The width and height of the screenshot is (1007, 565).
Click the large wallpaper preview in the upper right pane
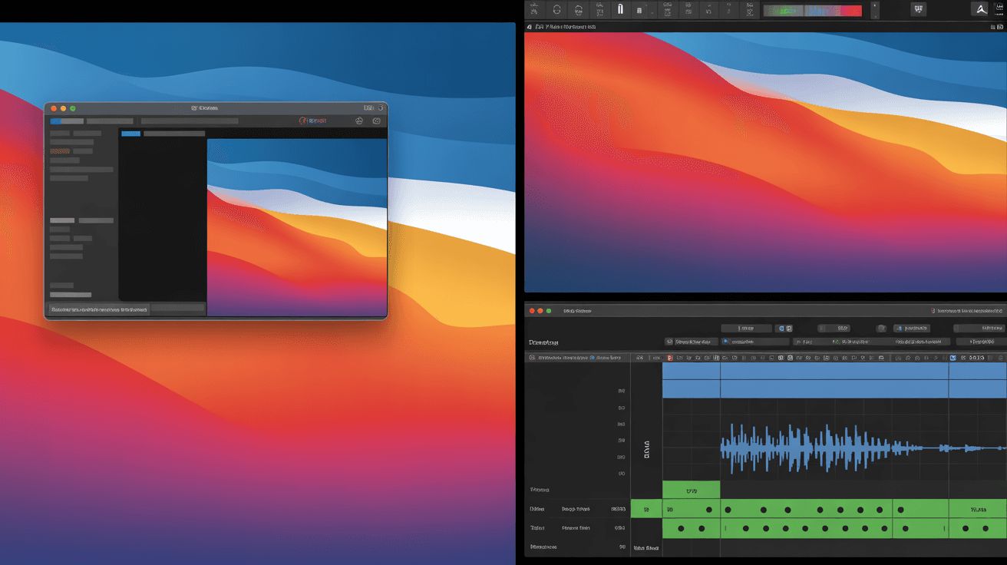765,162
